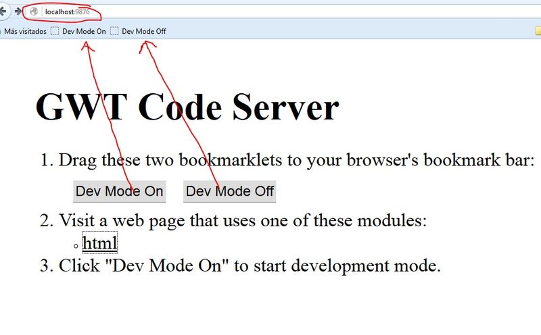
Task: Click the browser back arrow
Action: pyautogui.click(x=3, y=11)
